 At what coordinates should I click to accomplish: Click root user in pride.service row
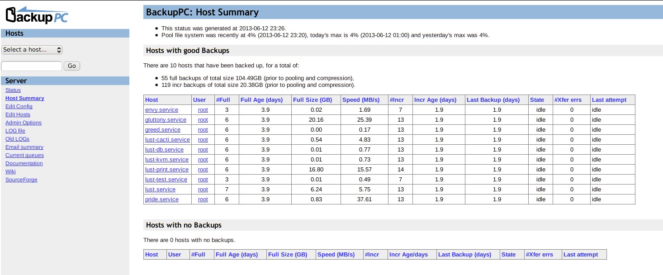pos(203,199)
